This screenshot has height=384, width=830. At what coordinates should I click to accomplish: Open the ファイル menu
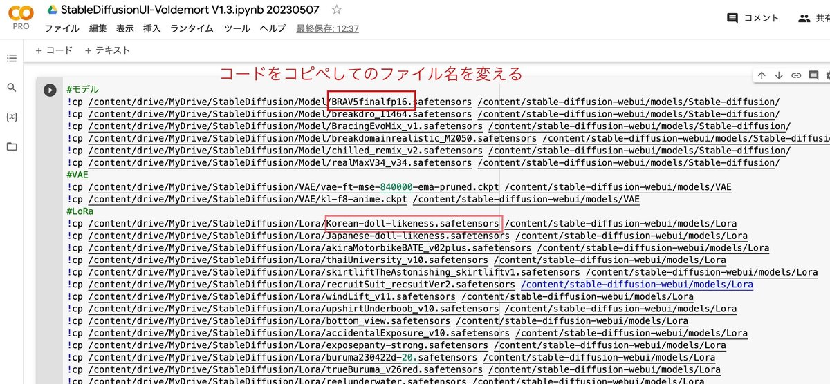pos(62,28)
